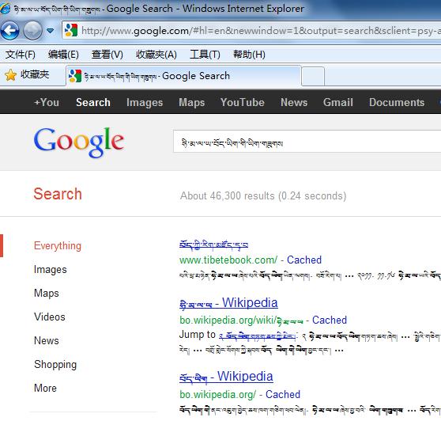
Task: Select Everything in the left sidebar
Action: 58,246
